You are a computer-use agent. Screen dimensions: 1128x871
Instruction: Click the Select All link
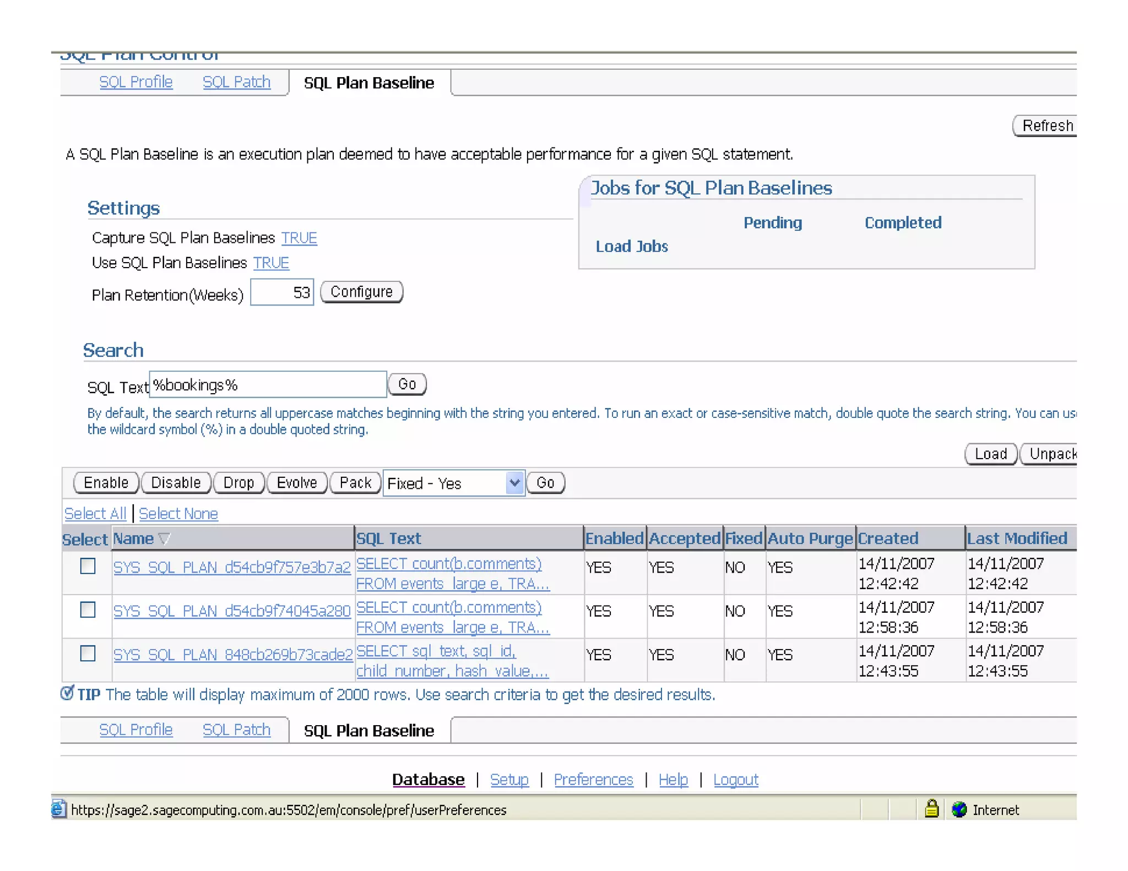pos(95,513)
